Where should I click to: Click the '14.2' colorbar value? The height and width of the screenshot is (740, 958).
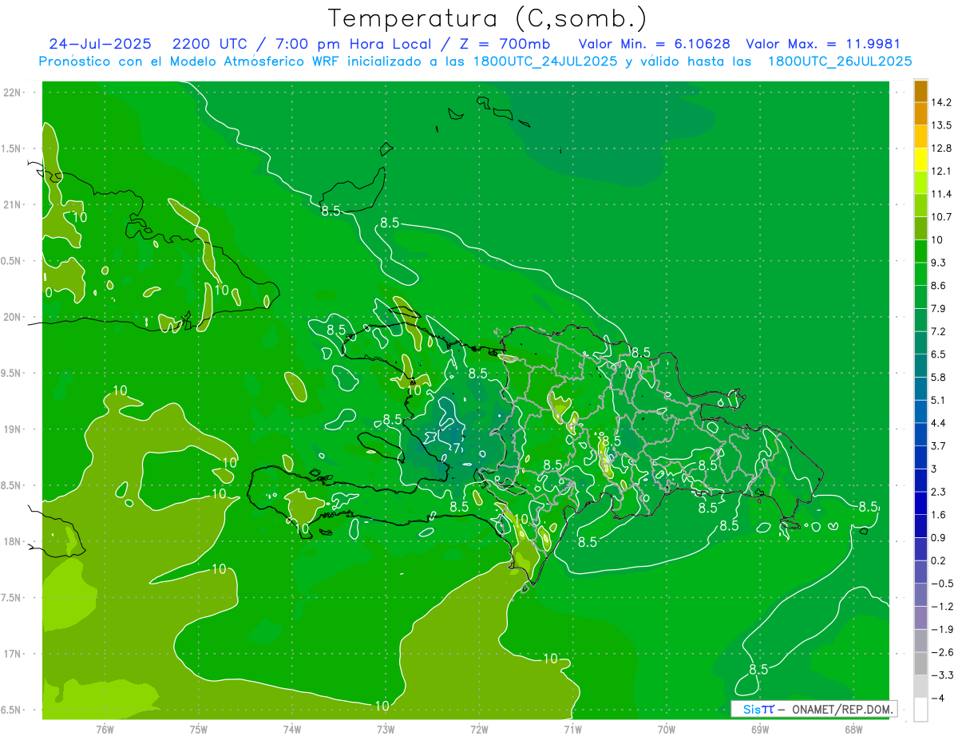(941, 102)
